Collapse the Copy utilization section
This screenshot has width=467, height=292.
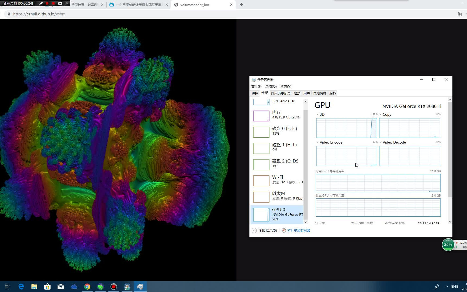tap(381, 114)
